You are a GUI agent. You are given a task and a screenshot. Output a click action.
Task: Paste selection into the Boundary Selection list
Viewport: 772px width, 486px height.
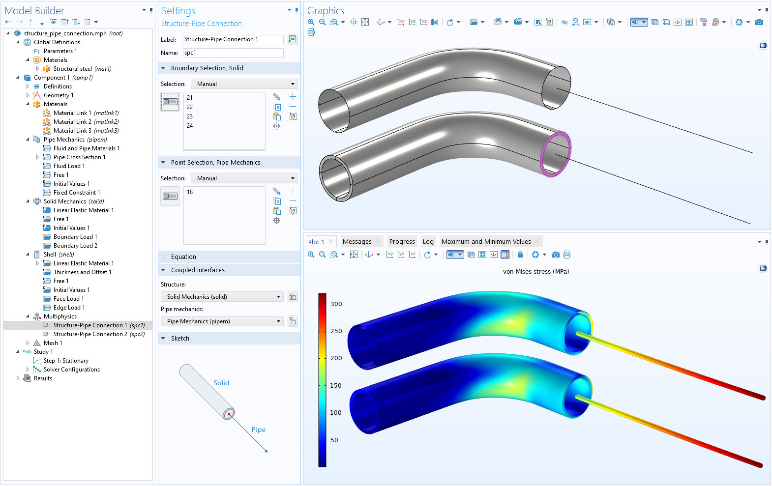[277, 116]
